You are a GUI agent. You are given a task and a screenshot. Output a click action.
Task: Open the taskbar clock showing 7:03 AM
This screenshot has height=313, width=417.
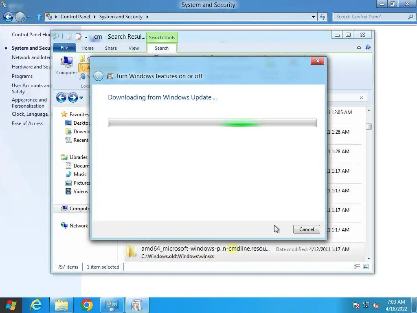pos(396,305)
